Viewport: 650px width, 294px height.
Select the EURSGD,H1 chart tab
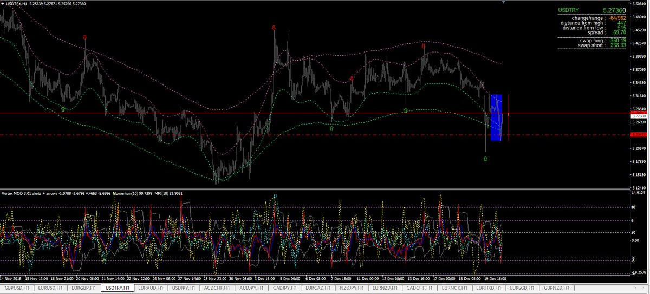(x=522, y=288)
